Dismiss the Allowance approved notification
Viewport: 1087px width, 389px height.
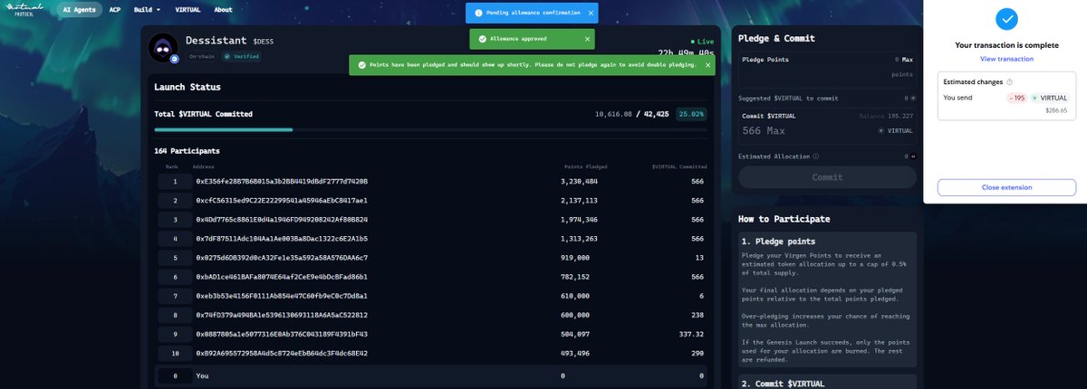tap(587, 39)
